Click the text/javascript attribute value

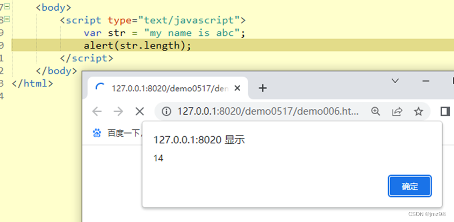189,20
